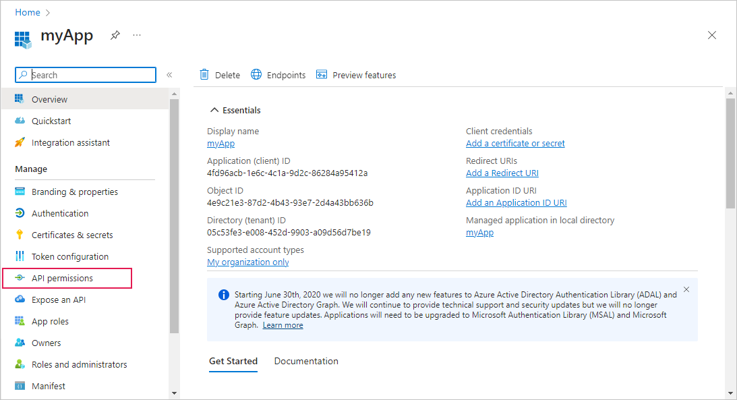Click Add a certificate or secret
The image size is (737, 400).
[x=515, y=144]
